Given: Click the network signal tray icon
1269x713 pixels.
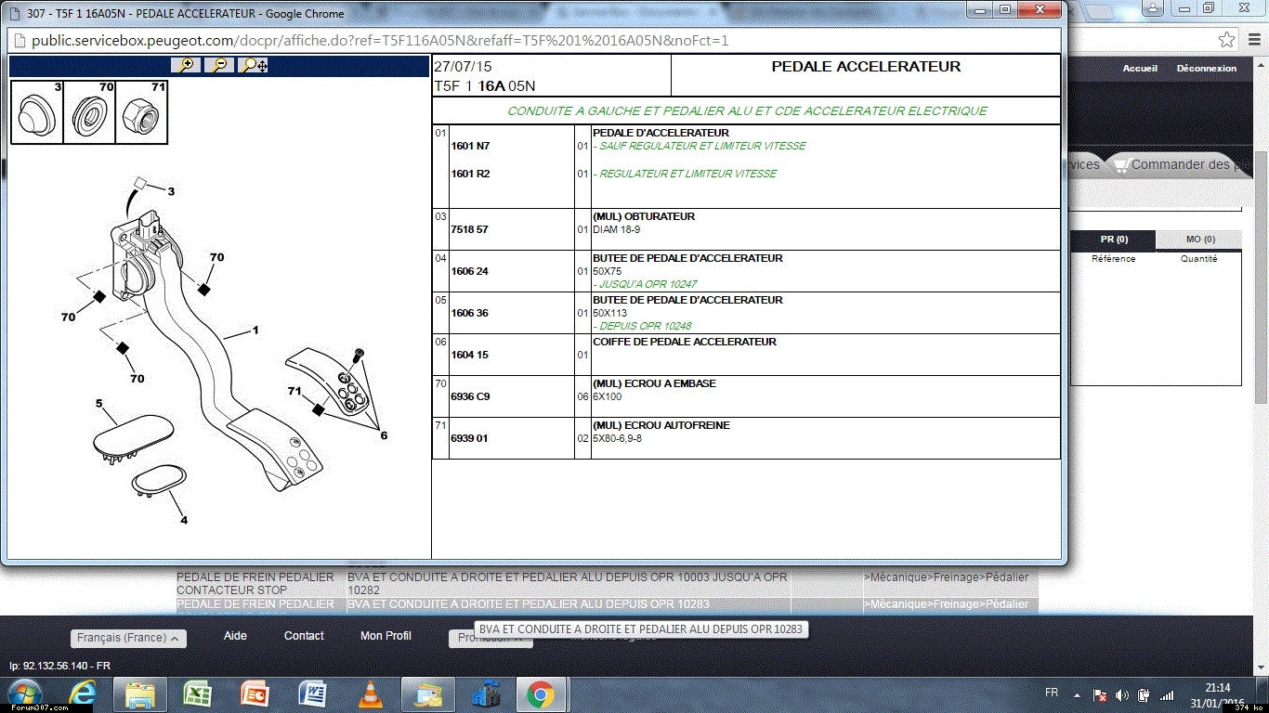Looking at the screenshot, I should point(1169,694).
